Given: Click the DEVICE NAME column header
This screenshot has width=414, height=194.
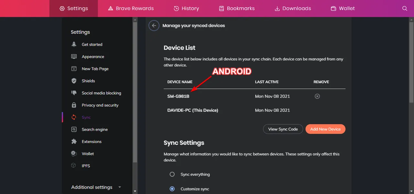Looking at the screenshot, I should click(x=180, y=82).
